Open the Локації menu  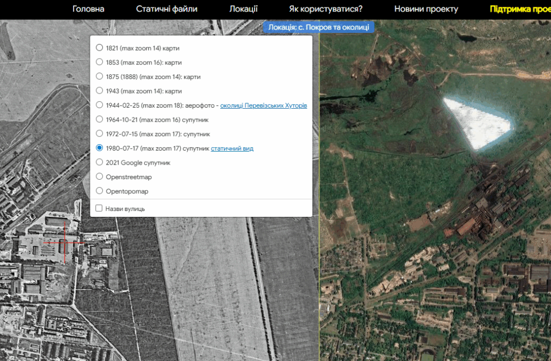[x=243, y=9]
